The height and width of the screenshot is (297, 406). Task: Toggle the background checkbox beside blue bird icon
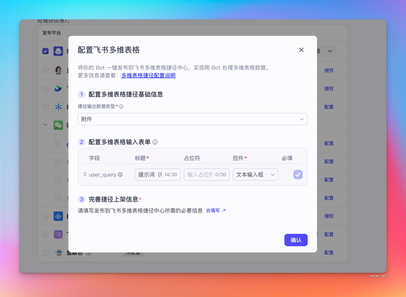45,89
